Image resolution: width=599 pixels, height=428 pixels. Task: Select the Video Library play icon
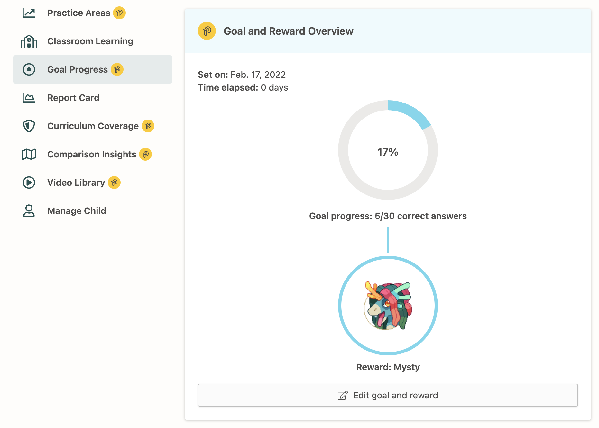point(29,183)
